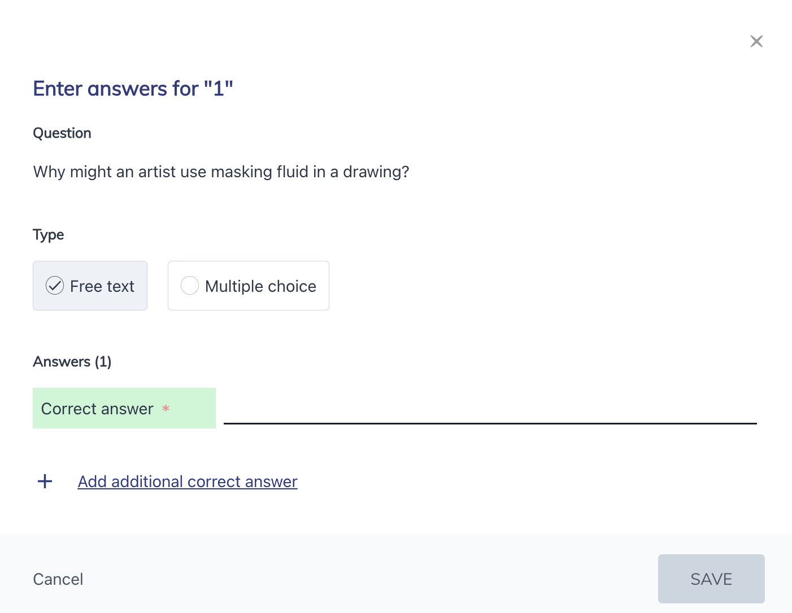The width and height of the screenshot is (792, 613).
Task: Click the Type section label
Action: point(49,235)
